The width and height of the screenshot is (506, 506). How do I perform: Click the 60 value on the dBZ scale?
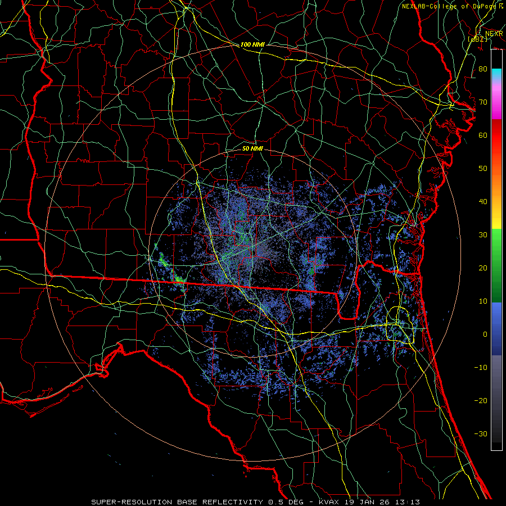483,135
